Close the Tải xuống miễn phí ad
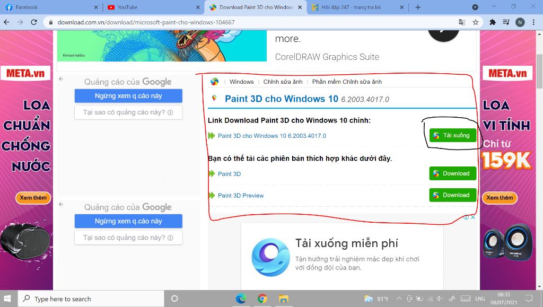543x307 pixels. (472, 217)
